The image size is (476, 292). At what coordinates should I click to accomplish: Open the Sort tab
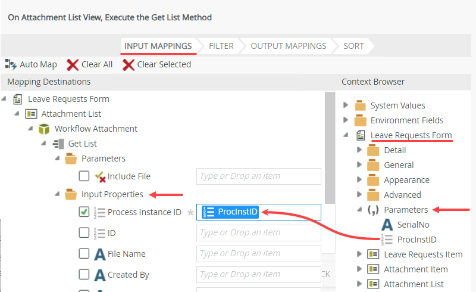point(353,46)
